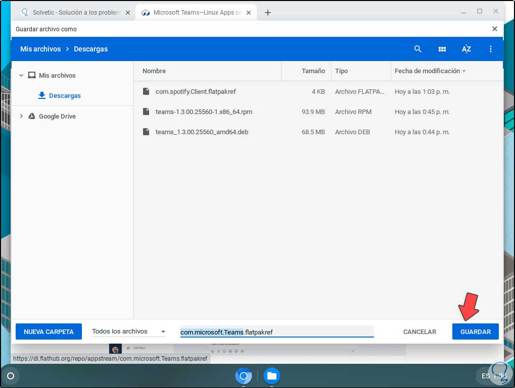The height and width of the screenshot is (388, 515).
Task: Click the Mis archivos laptop icon
Action: [31, 76]
